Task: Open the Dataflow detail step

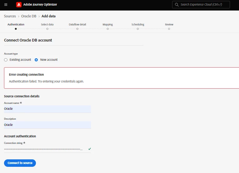Action: coord(77,26)
